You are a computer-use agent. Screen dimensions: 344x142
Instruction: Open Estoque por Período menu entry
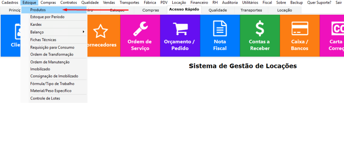coord(47,17)
